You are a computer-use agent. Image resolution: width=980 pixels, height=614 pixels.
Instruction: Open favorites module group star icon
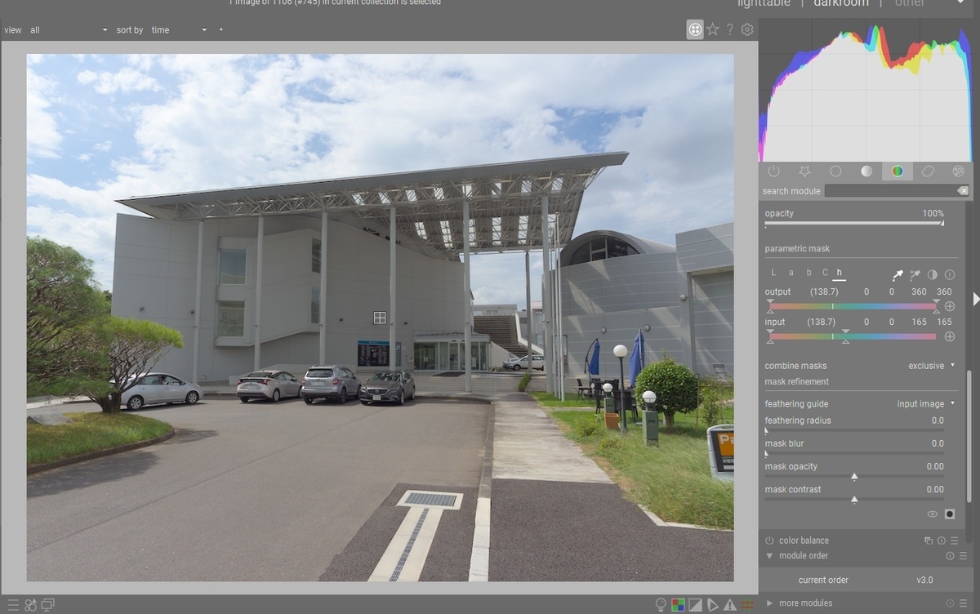point(804,171)
